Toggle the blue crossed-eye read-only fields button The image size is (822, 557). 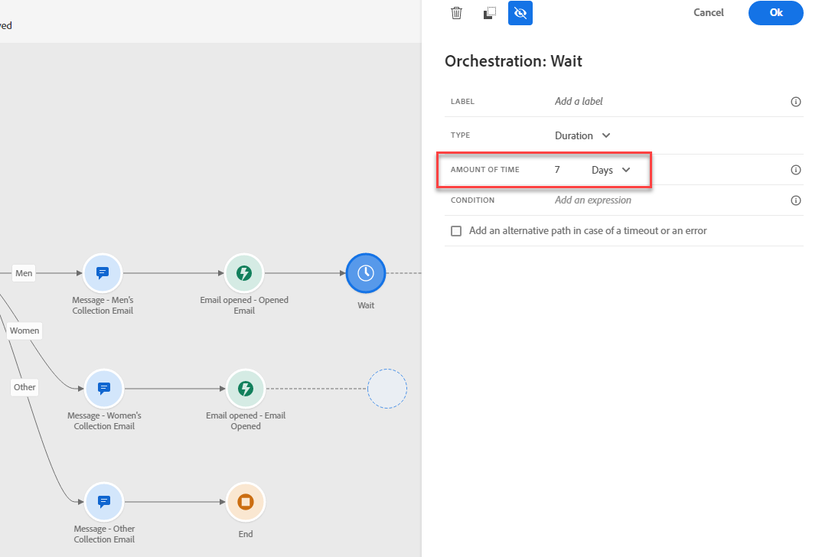tap(520, 13)
